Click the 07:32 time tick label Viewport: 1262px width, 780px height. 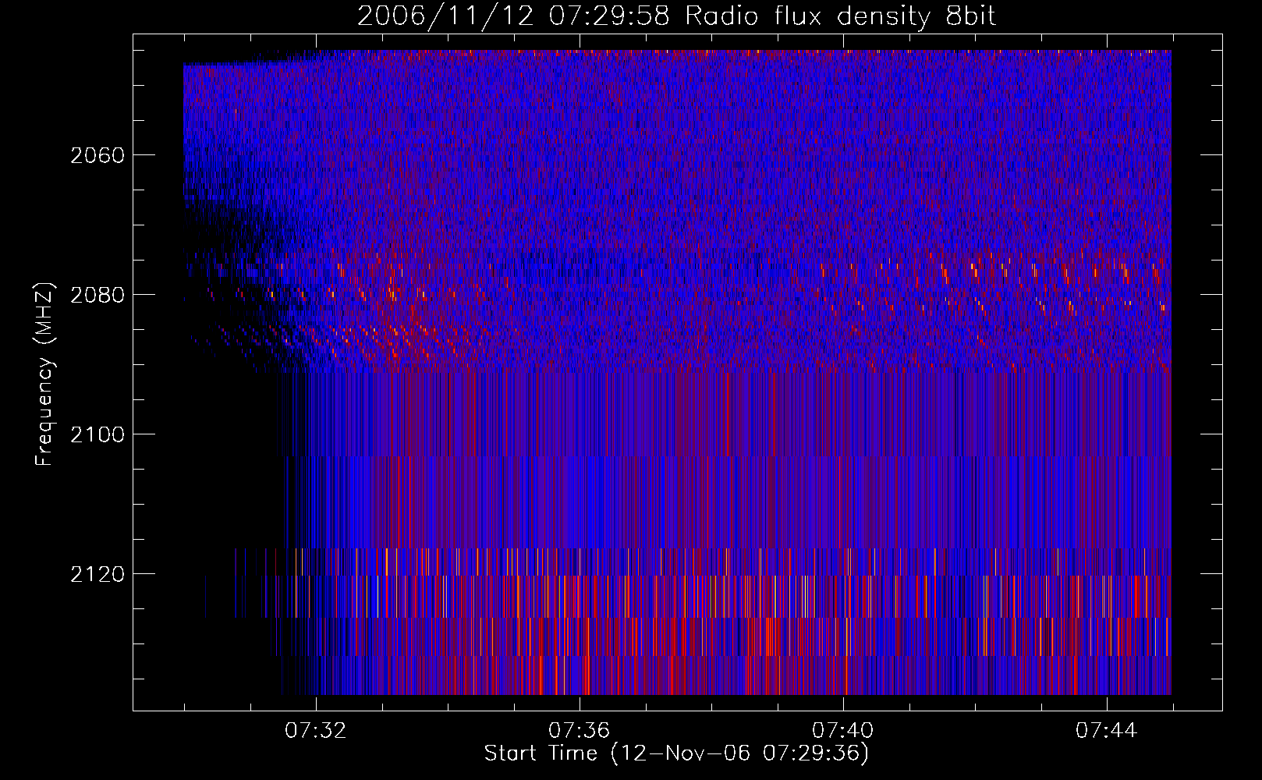pos(316,731)
